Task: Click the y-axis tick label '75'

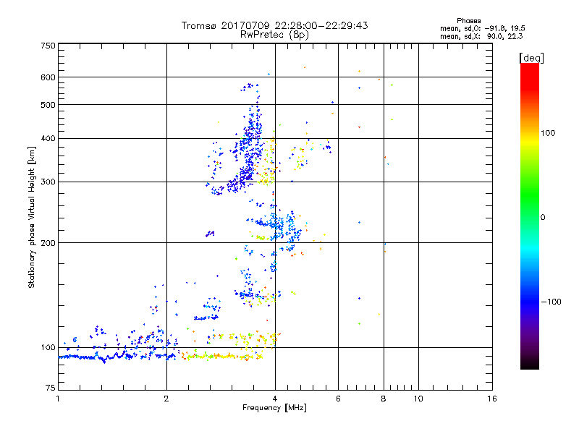Action: [x=51, y=388]
